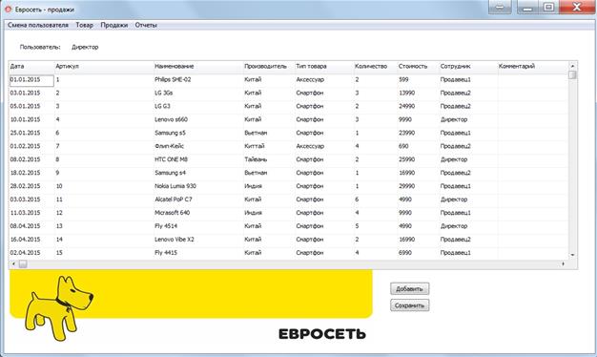The width and height of the screenshot is (597, 357).
Task: Click the horizontal scrollbar right arrow
Action: [x=563, y=263]
